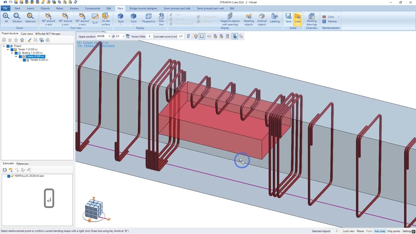The height and width of the screenshot is (234, 416).
Task: Switch to Perspective display
Action: pyautogui.click(x=149, y=18)
